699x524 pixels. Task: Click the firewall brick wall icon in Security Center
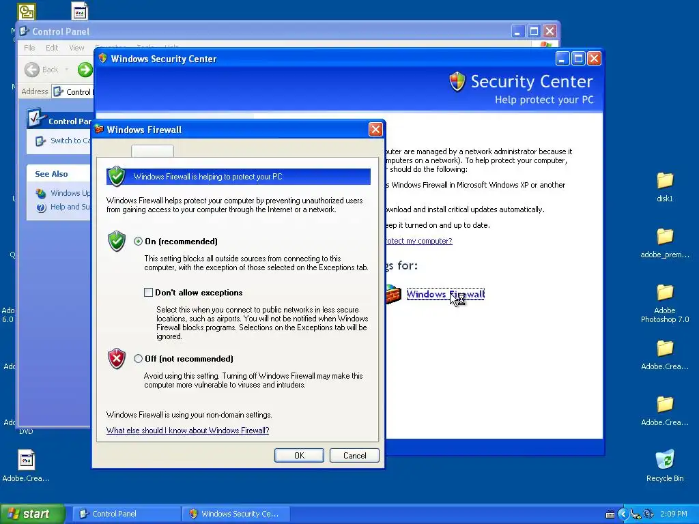pos(393,294)
